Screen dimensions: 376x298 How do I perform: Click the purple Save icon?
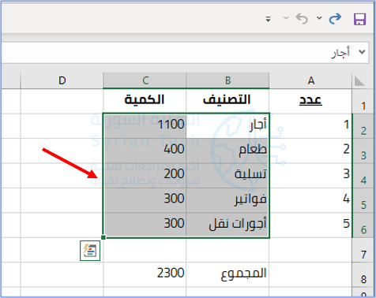point(359,19)
